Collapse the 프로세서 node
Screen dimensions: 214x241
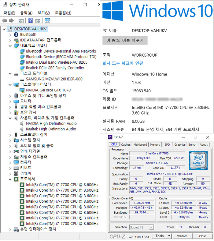click(x=10, y=179)
